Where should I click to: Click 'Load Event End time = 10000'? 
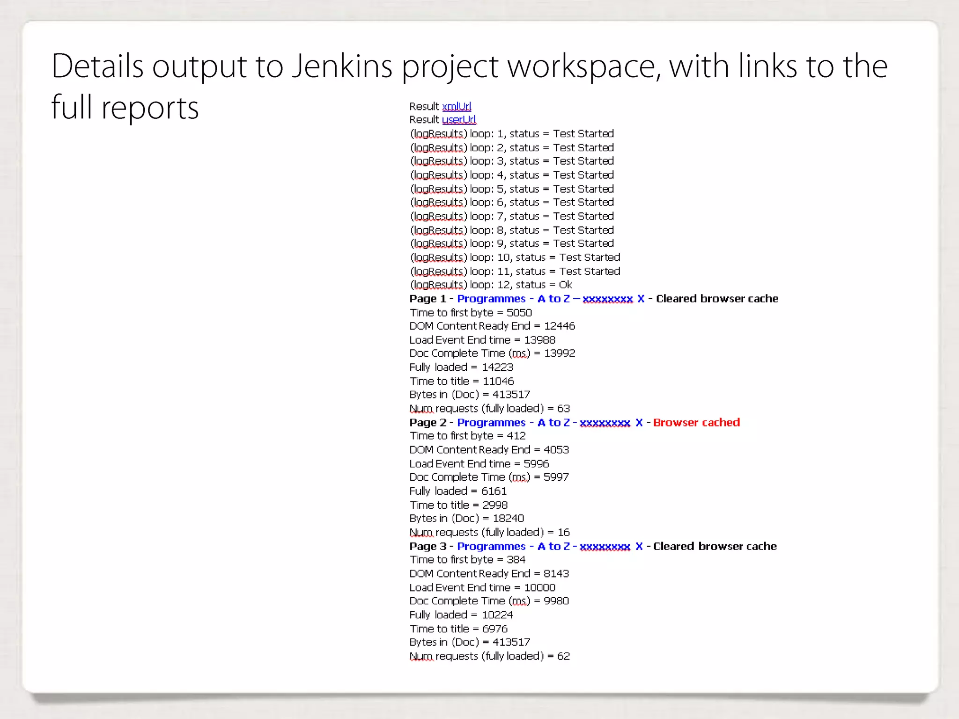482,587
